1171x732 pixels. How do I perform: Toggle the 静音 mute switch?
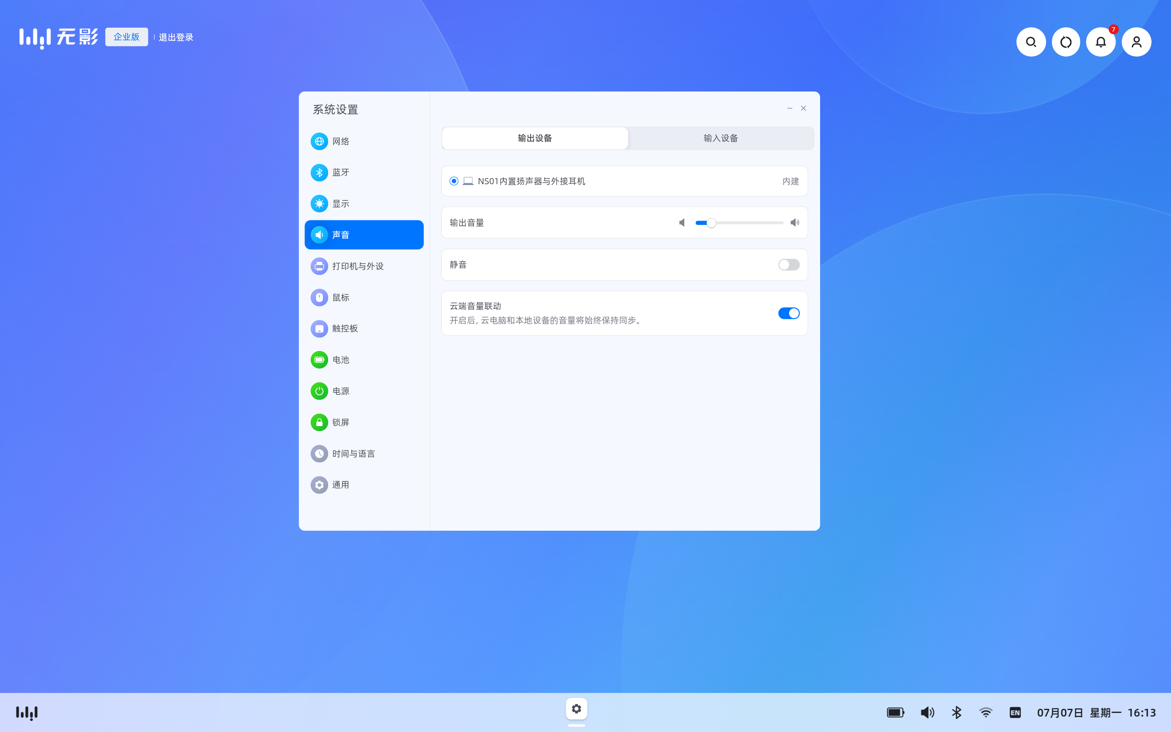pyautogui.click(x=789, y=265)
